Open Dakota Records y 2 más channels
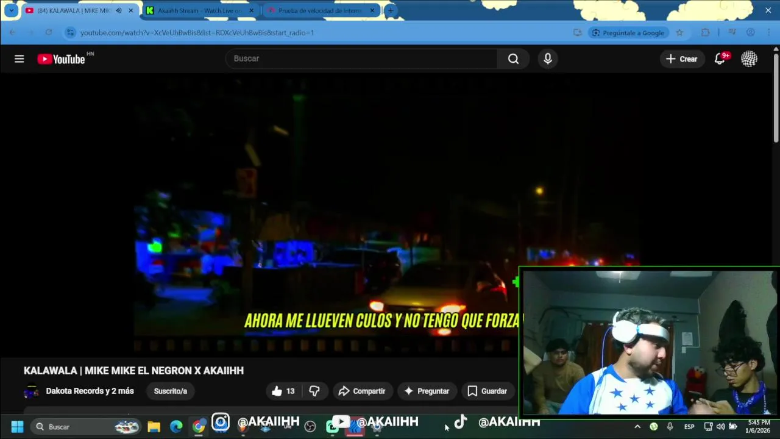Image resolution: width=780 pixels, height=439 pixels. [x=90, y=391]
